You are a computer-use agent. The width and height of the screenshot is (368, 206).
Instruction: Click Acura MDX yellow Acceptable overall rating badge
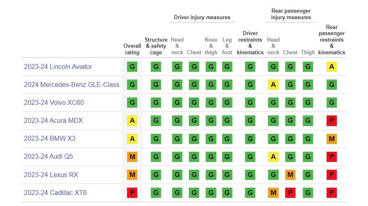pyautogui.click(x=132, y=121)
